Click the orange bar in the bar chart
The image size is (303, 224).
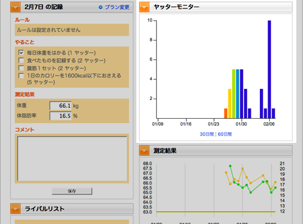click(225, 113)
